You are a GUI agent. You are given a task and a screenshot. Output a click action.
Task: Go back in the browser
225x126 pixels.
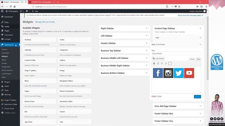coord(2,6)
